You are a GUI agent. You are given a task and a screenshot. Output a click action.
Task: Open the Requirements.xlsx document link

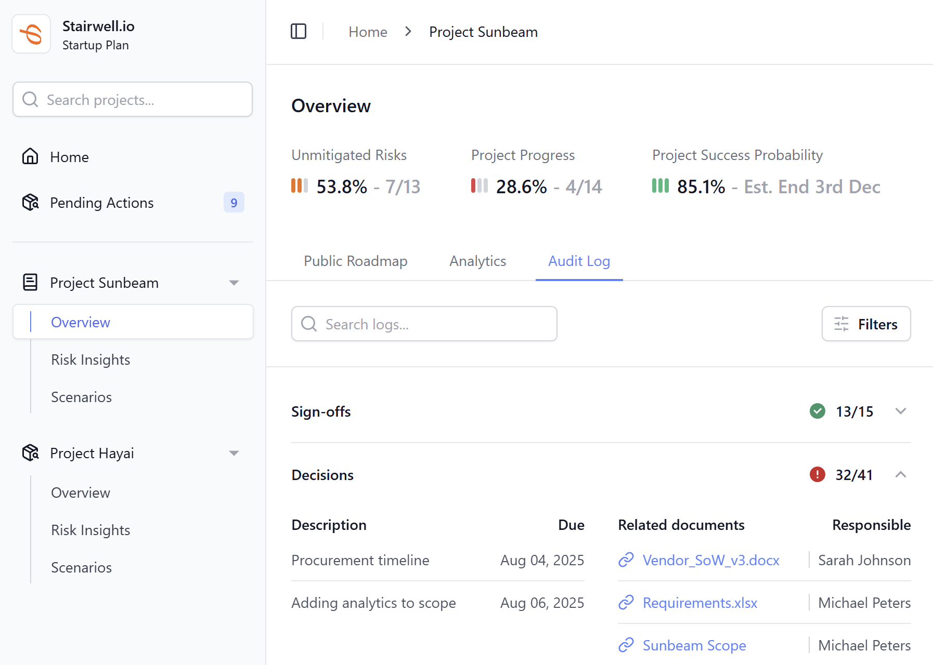(699, 603)
